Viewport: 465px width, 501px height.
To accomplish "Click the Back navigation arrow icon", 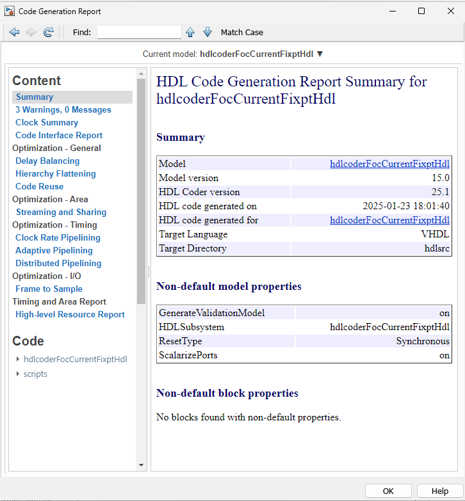I will pyautogui.click(x=14, y=32).
